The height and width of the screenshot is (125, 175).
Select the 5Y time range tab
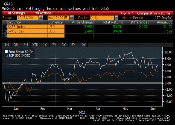(x=73, y=45)
